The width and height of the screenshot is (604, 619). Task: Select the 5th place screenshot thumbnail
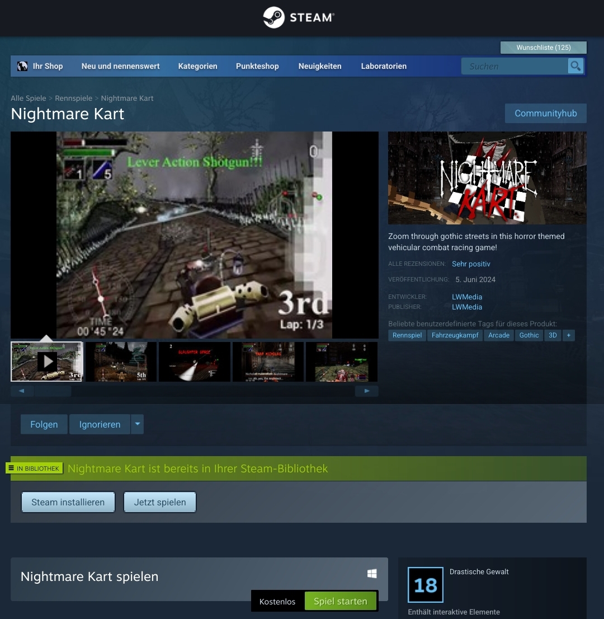(121, 362)
